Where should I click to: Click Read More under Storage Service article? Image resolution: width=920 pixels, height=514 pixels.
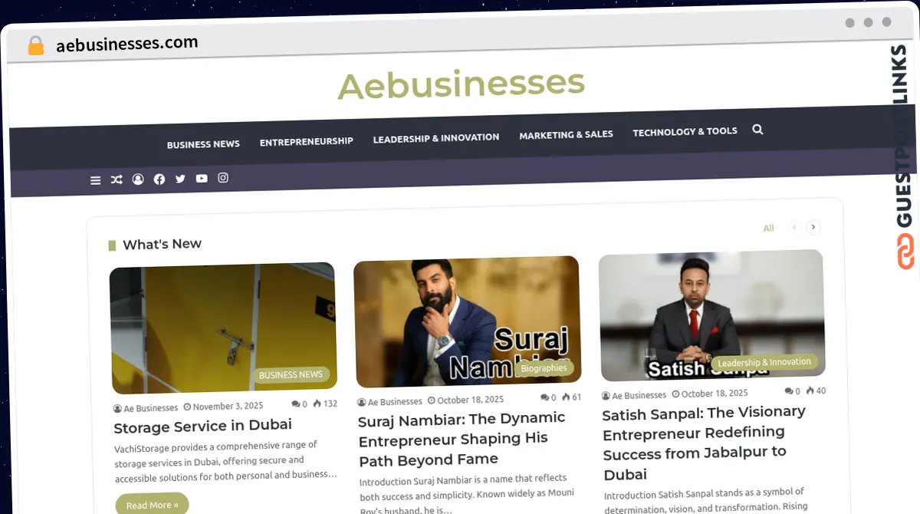(x=152, y=505)
